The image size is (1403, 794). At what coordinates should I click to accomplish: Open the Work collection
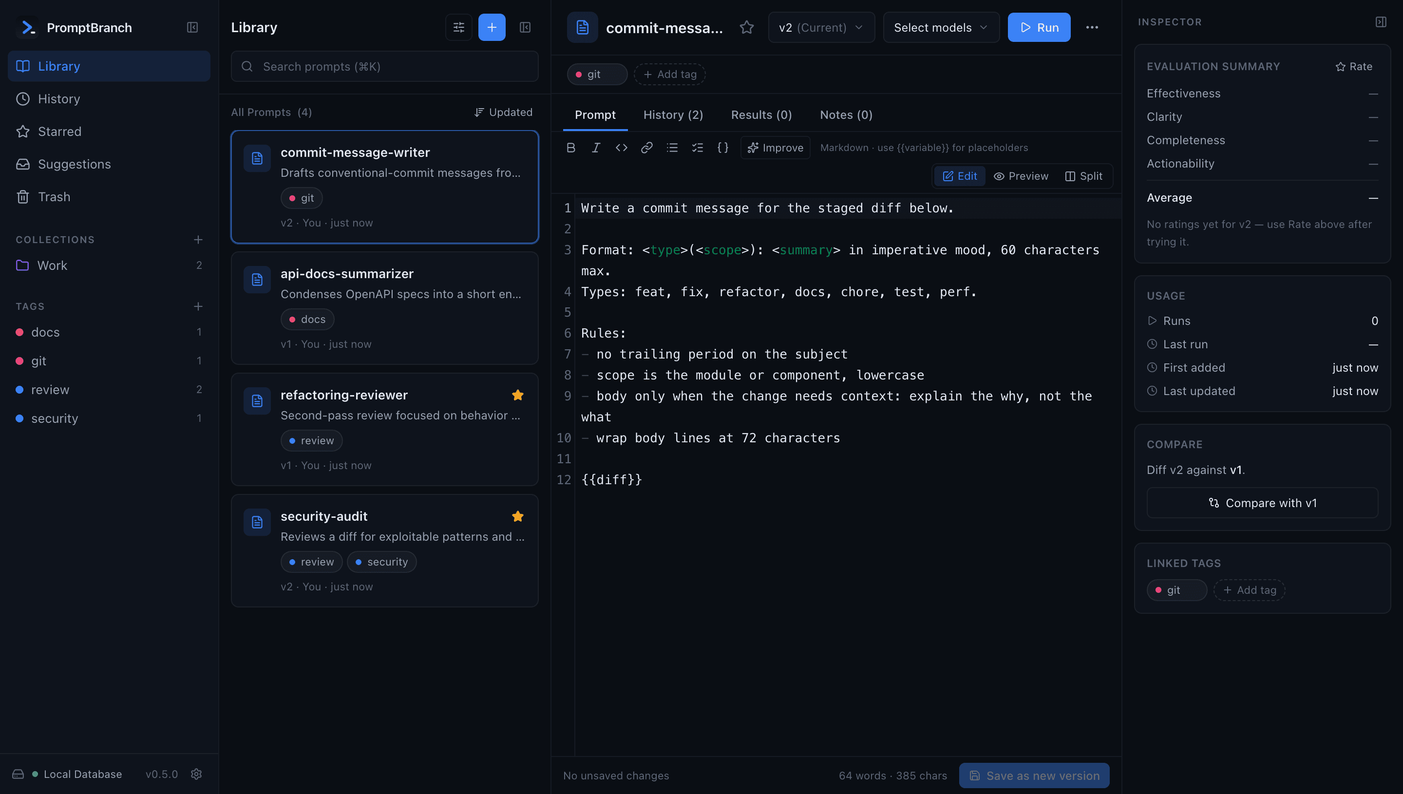109,265
